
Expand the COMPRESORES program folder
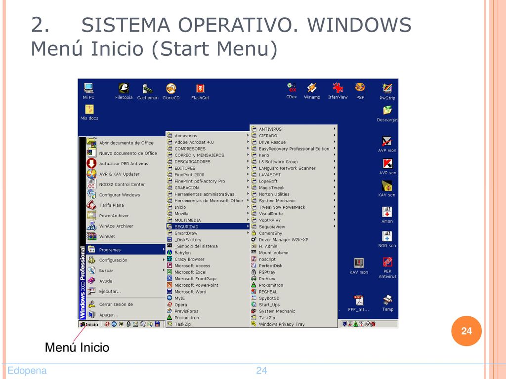tap(208, 149)
